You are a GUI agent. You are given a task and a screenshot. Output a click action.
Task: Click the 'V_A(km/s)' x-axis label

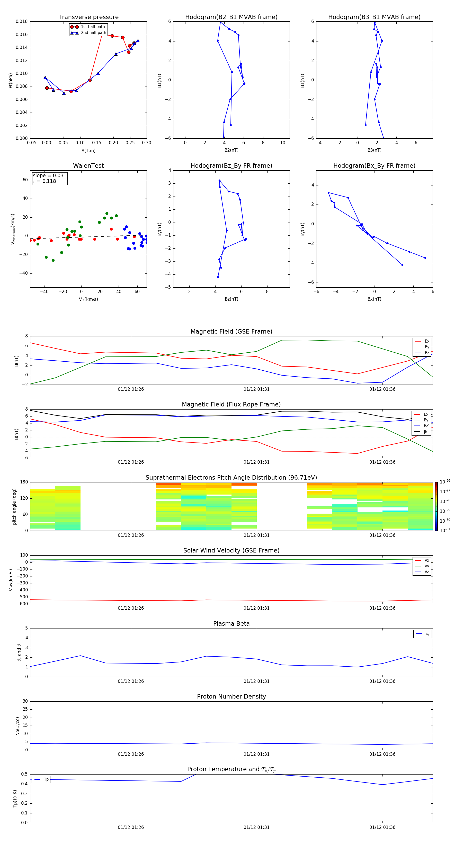(x=88, y=299)
